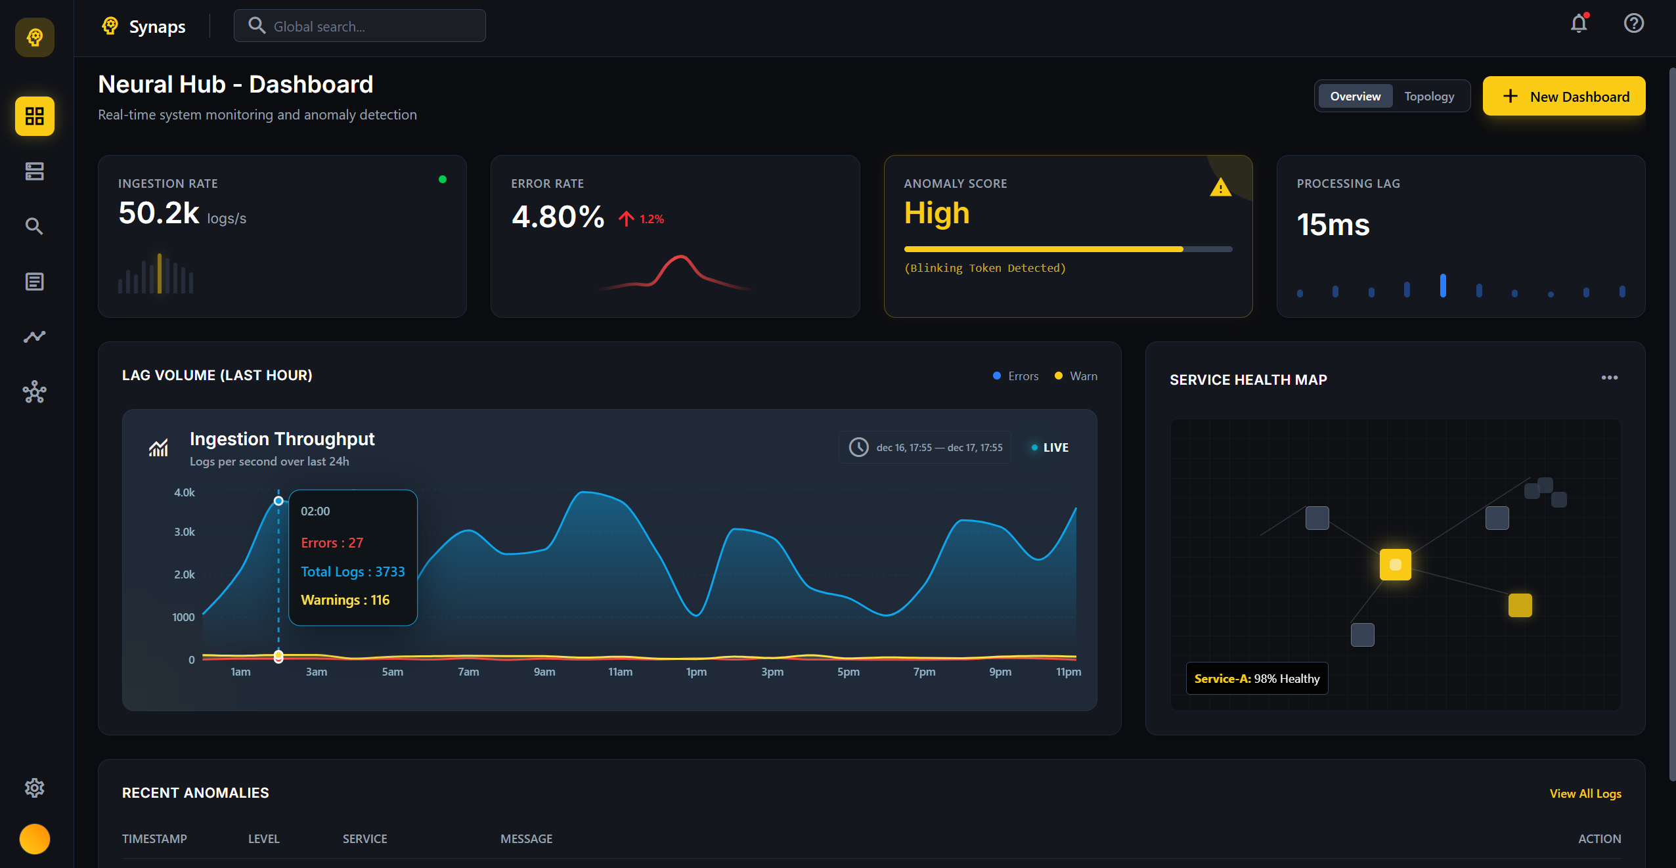Open the analytics trend line sidebar icon
Viewport: 1676px width, 868px height.
(35, 337)
